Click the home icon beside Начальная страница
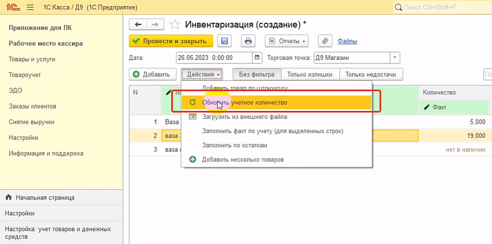 click(x=9, y=198)
